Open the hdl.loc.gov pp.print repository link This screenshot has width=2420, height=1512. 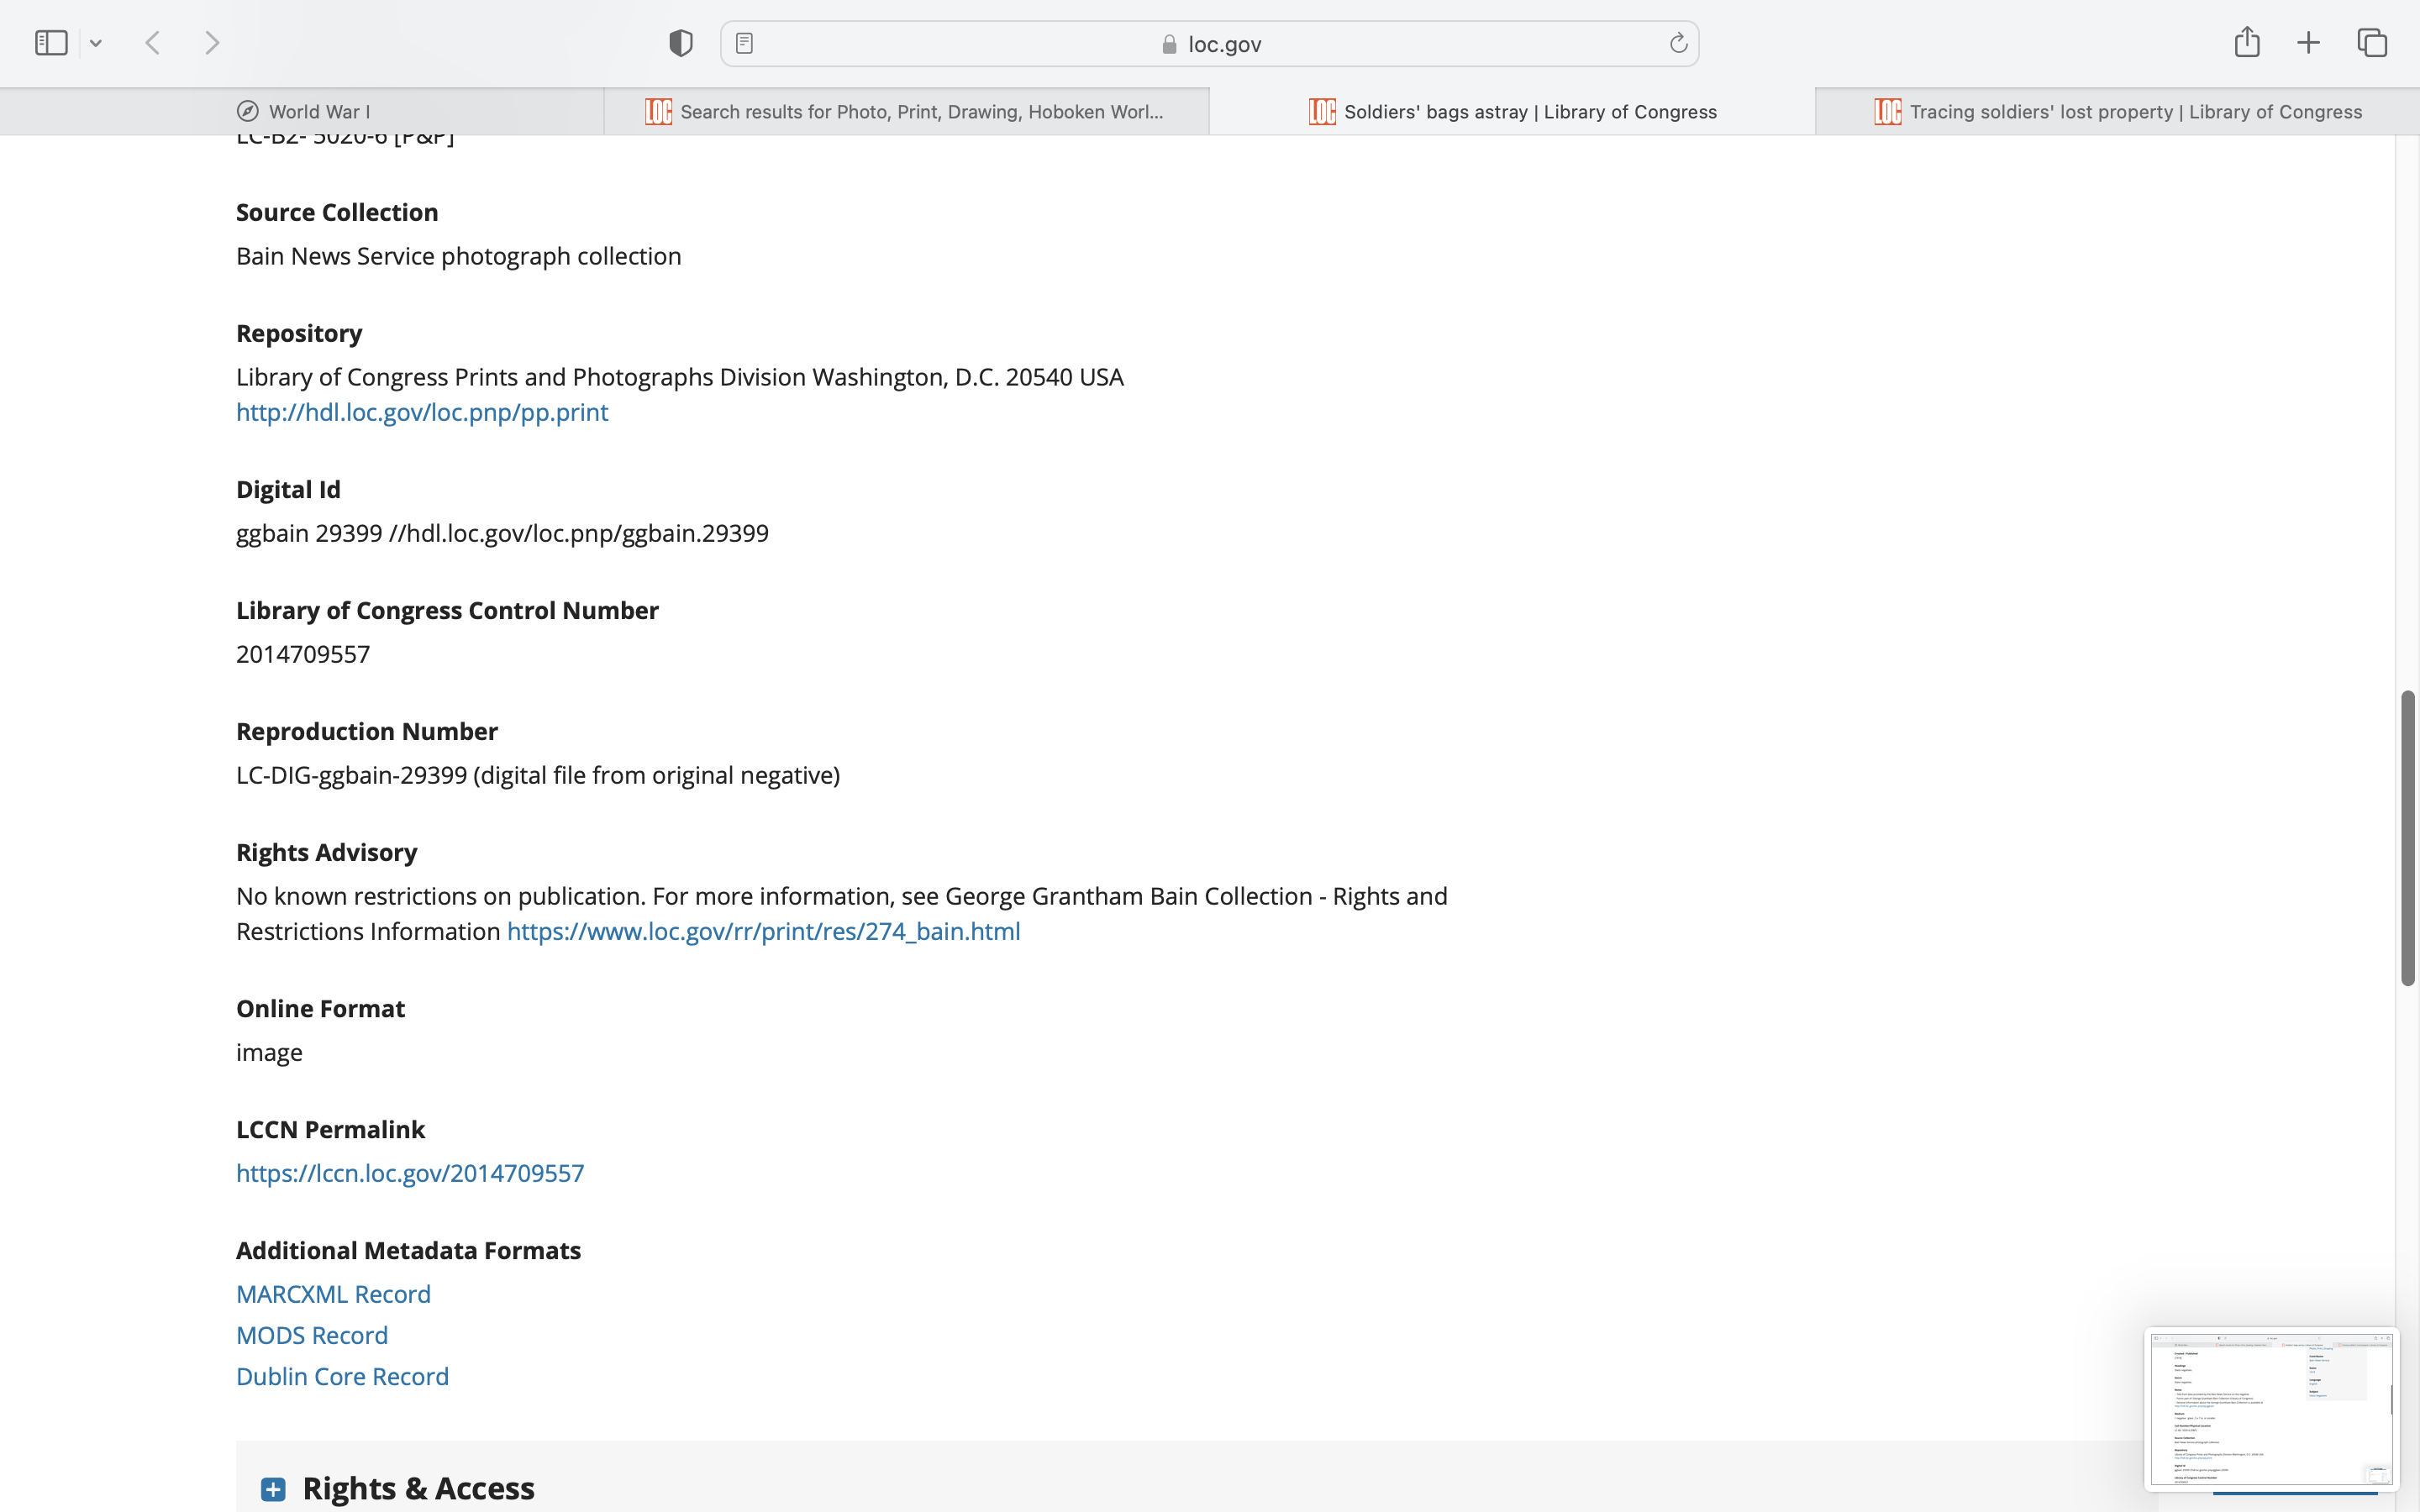pos(422,412)
